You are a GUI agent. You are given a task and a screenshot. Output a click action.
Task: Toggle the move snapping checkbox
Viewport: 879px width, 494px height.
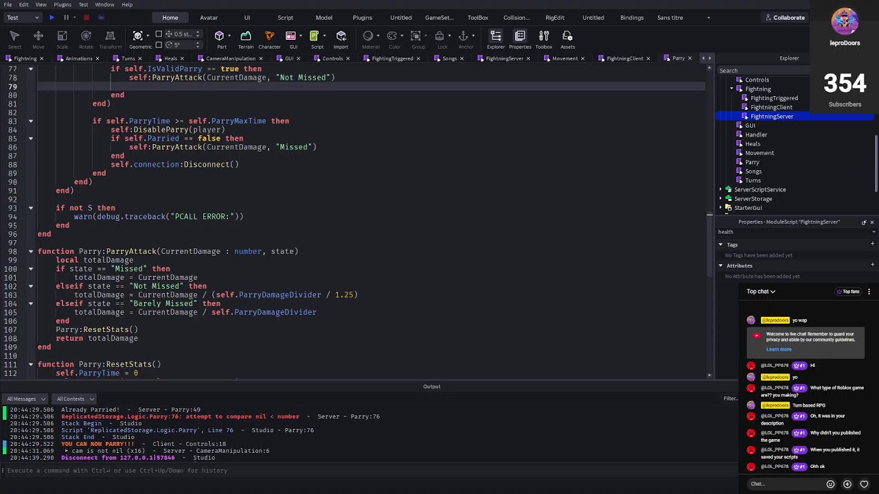click(159, 34)
